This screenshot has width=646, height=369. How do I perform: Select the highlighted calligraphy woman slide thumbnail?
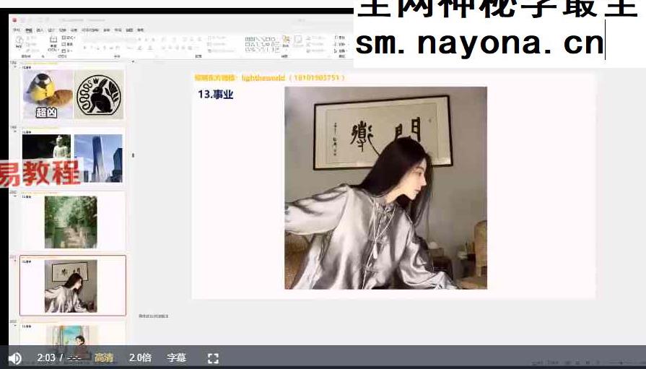73,285
